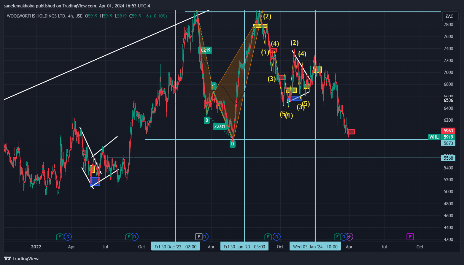
Task: Open the earnings E marker before April 2024
Action: (x=337, y=237)
